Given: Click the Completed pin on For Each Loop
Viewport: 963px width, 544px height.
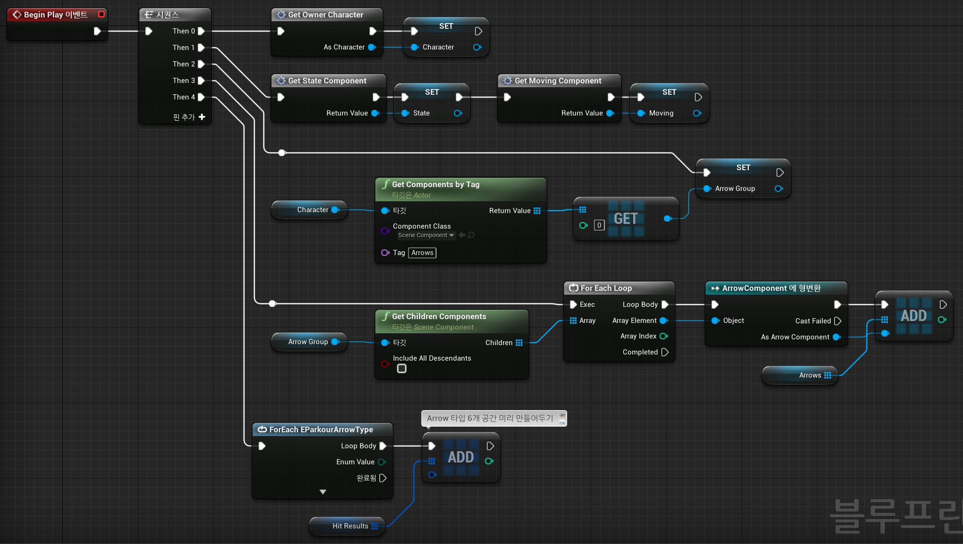Looking at the screenshot, I should pyautogui.click(x=665, y=352).
